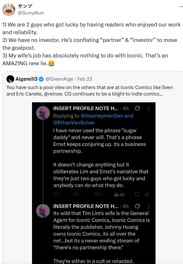Click the slashed-circle icon on second reply

(x=137, y=206)
